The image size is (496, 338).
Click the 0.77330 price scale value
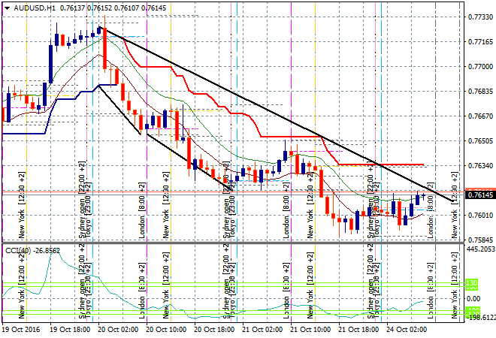[480, 17]
